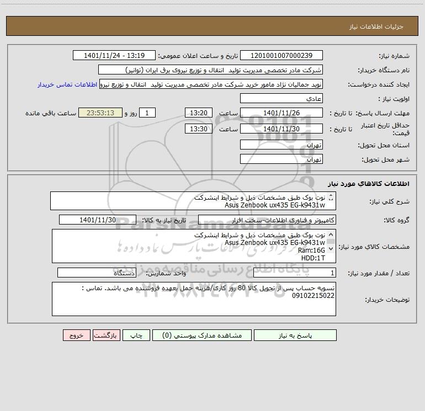
Task: Click the شرح کلی نیاز text area
Action: 193,201
